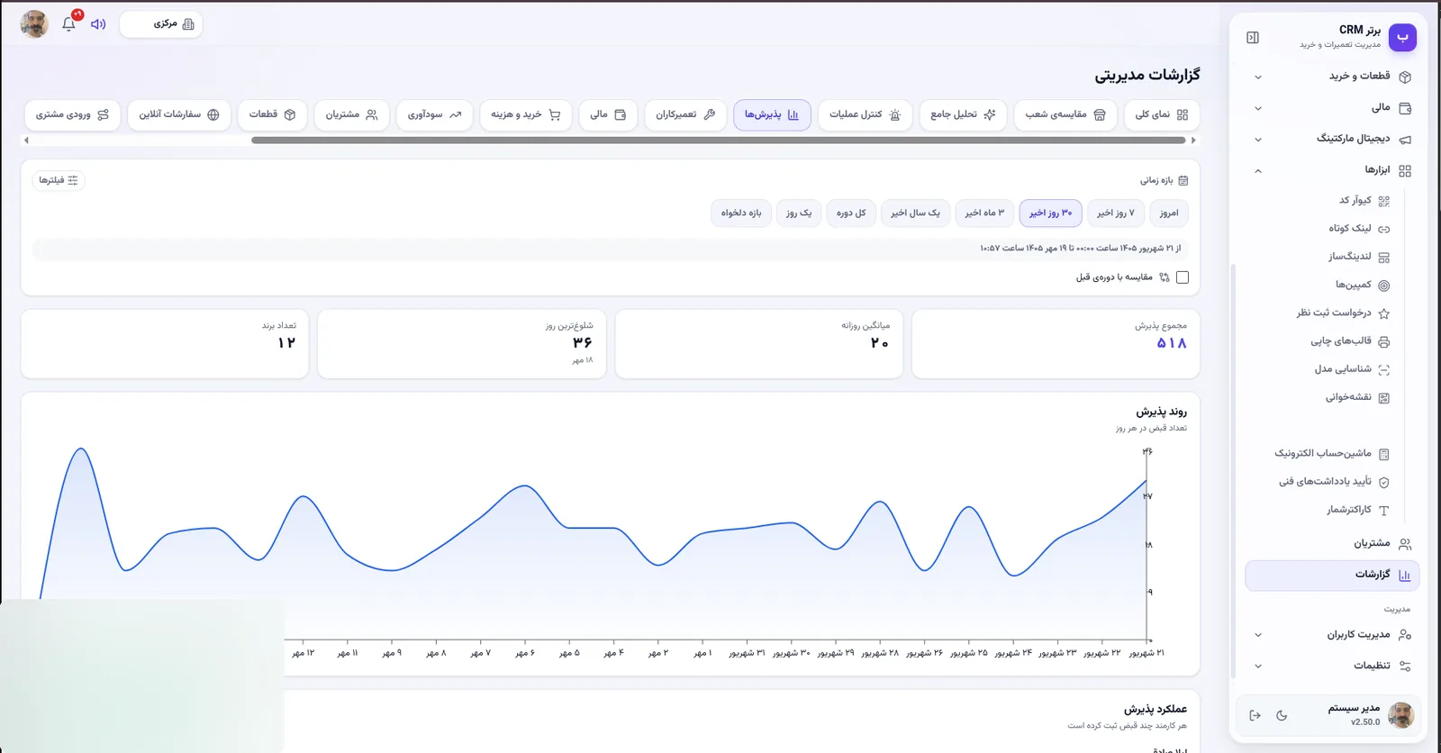Expand the قطعات و خرید sidebar section

coord(1332,77)
